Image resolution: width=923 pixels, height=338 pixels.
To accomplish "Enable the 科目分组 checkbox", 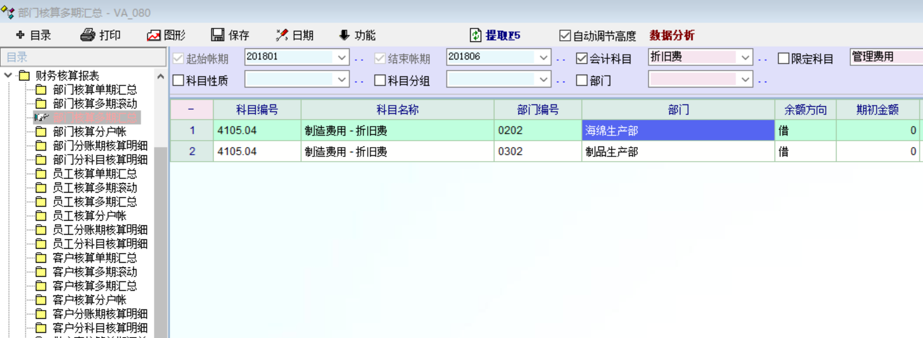I will 380,81.
